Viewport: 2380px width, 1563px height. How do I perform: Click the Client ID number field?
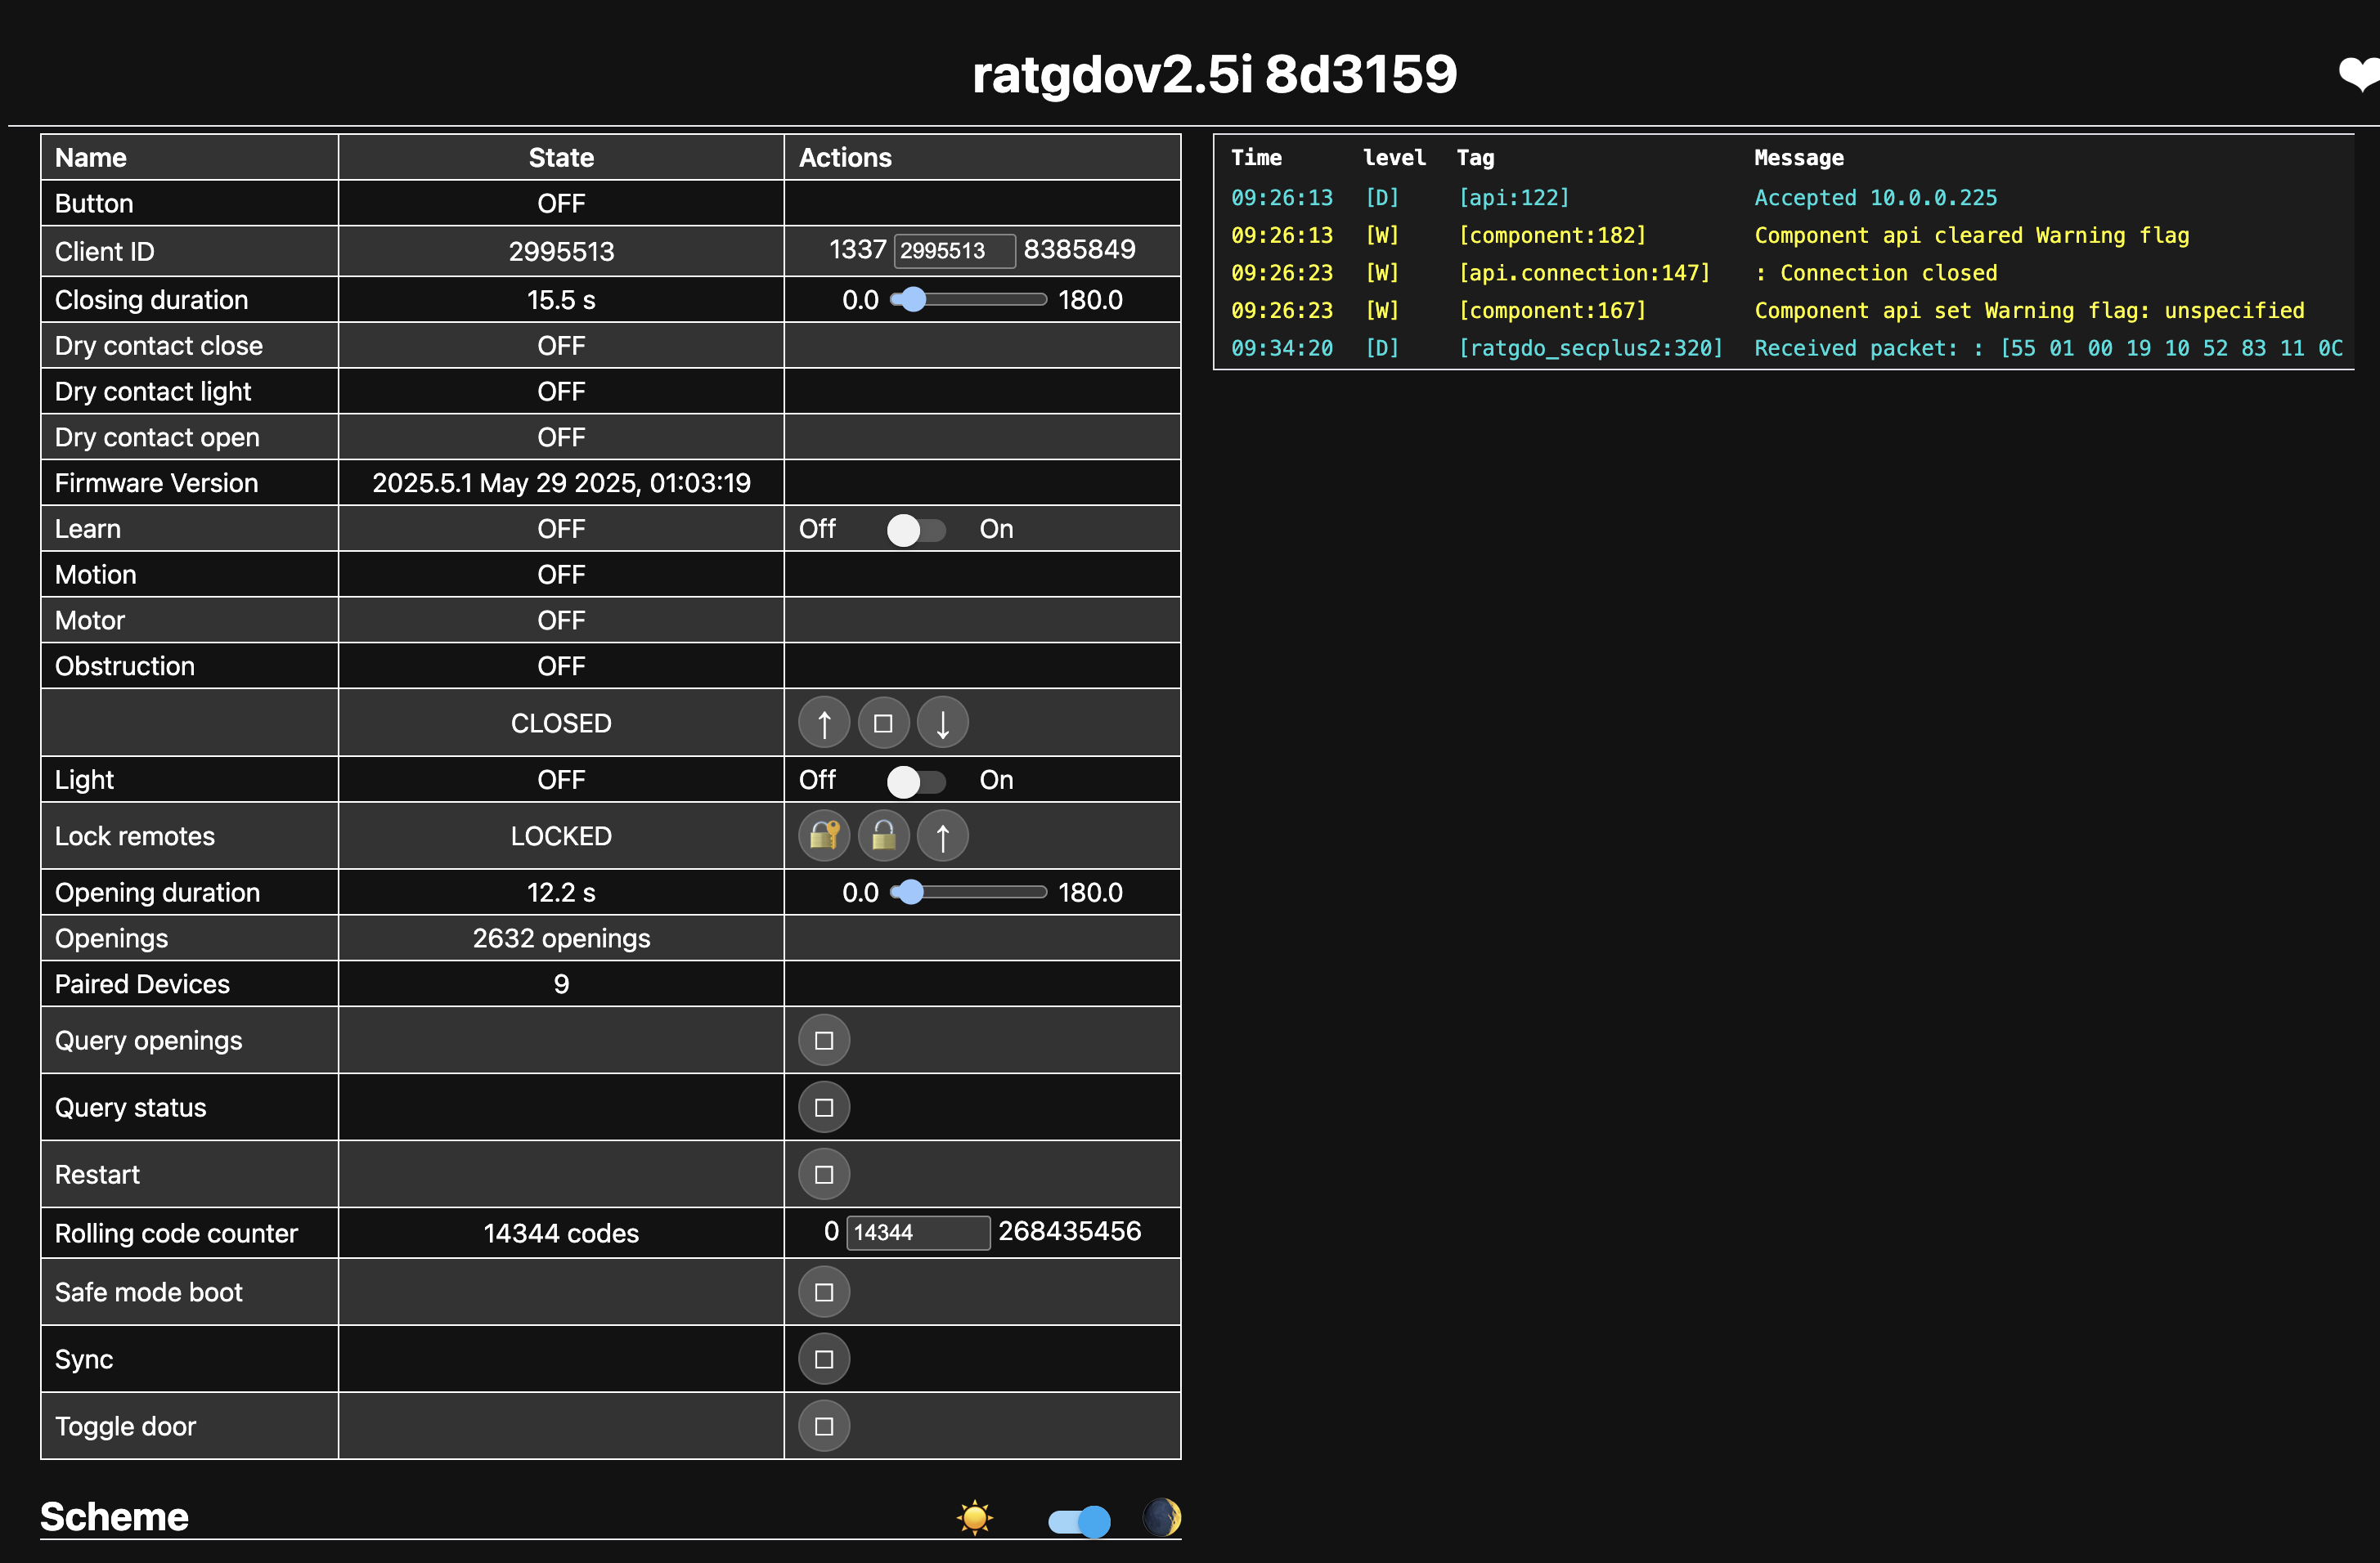(x=954, y=251)
